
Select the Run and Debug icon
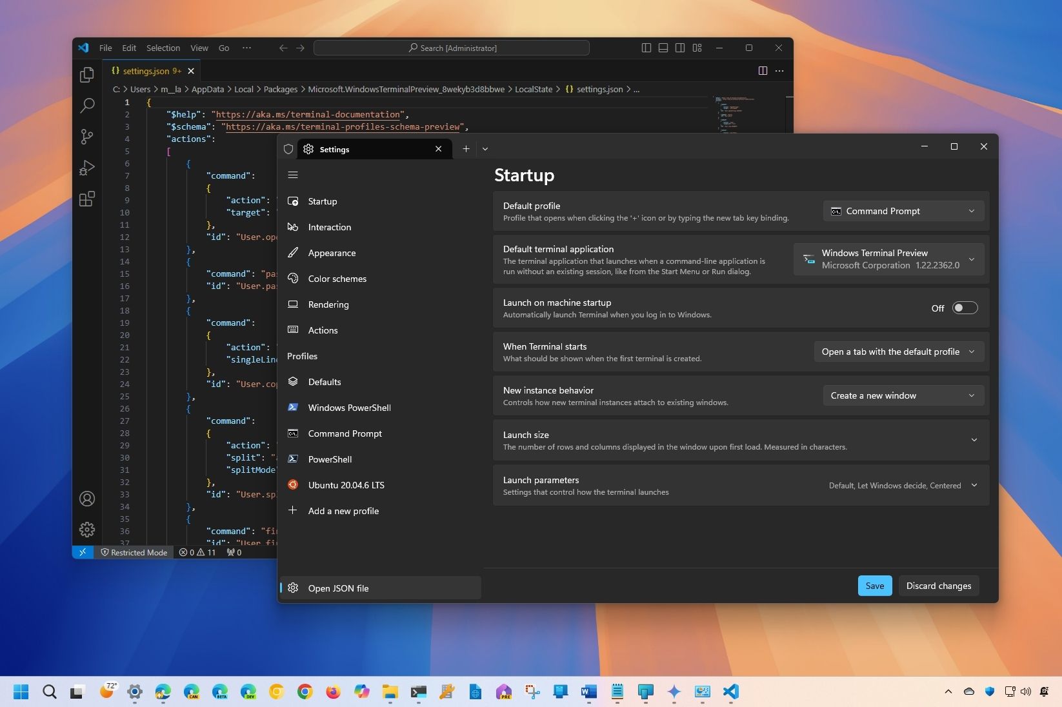pos(87,168)
